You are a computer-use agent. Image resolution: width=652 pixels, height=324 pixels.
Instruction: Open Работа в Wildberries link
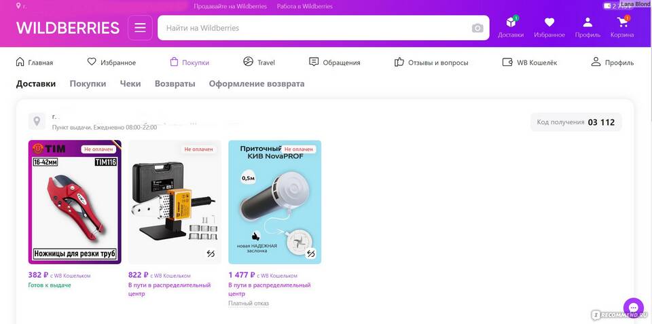(305, 6)
